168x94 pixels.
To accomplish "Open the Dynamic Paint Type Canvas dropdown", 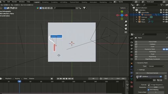I will [x=156, y=66].
